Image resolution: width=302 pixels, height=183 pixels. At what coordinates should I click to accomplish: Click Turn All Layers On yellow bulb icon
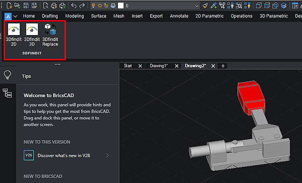coord(247,6)
